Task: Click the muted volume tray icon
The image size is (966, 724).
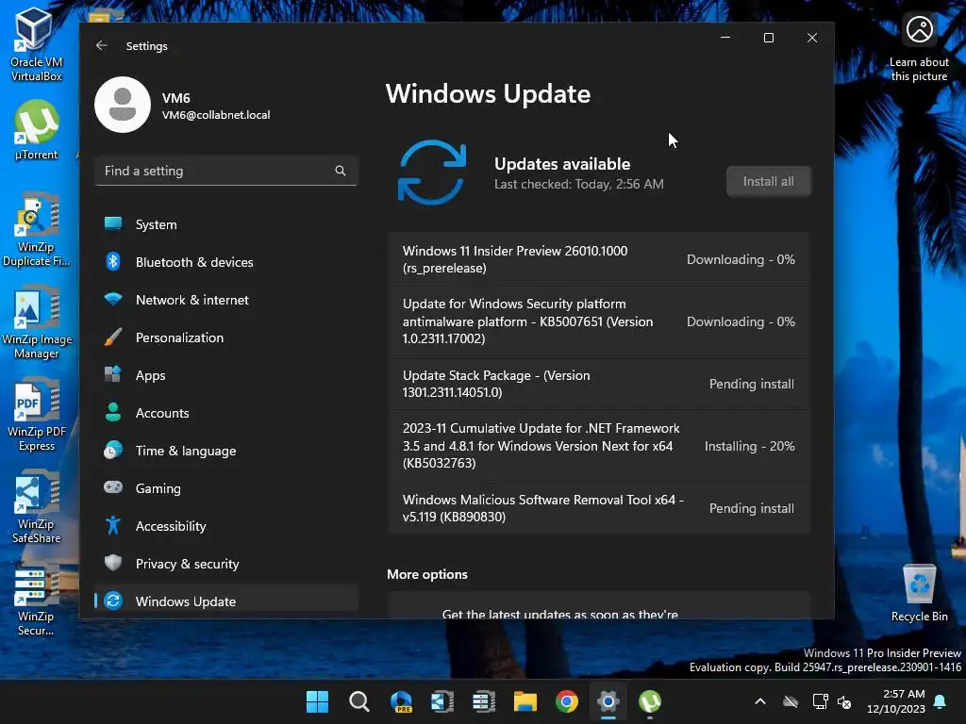Action: 844,701
